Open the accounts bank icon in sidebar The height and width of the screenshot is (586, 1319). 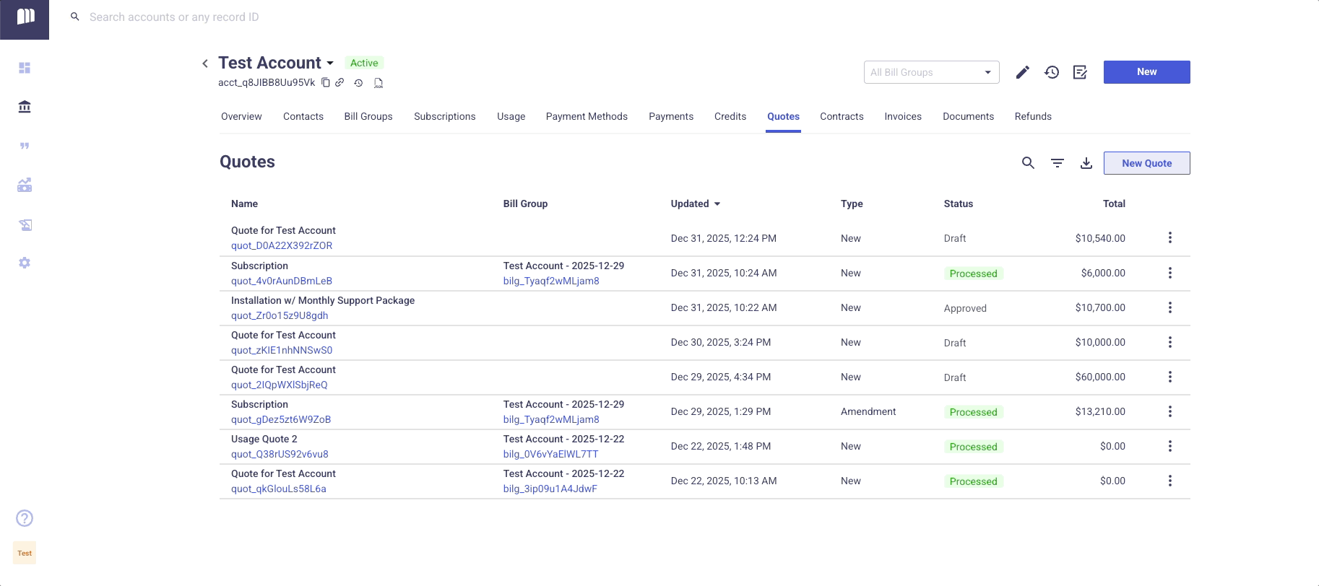coord(25,107)
